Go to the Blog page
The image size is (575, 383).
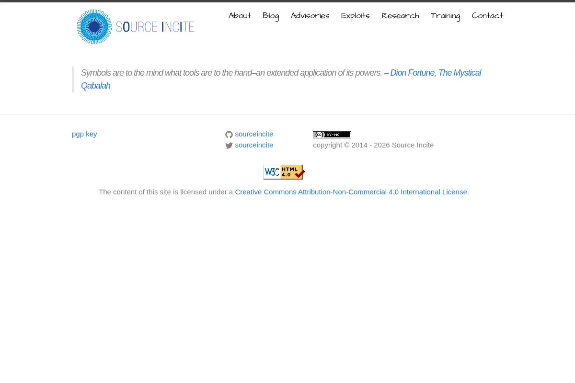[271, 16]
